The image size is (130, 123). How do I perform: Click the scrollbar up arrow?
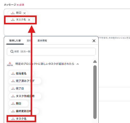[95, 61]
